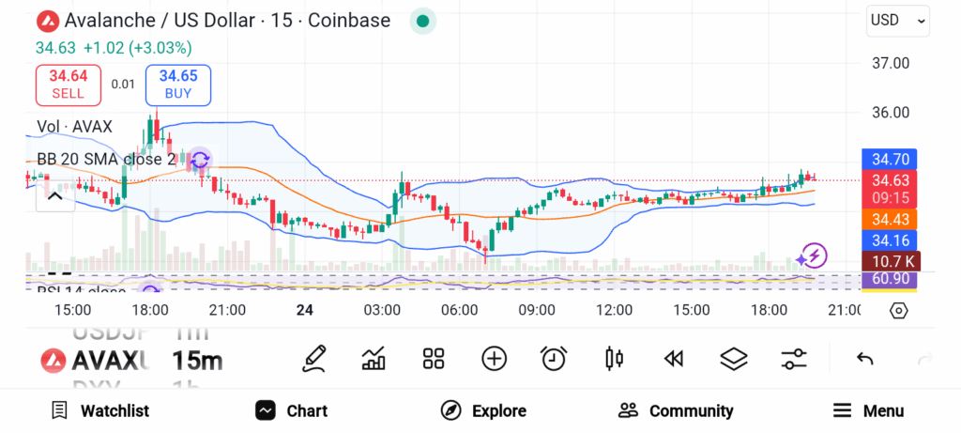Open the USD currency dropdown
This screenshot has width=961, height=433.
coord(897,21)
